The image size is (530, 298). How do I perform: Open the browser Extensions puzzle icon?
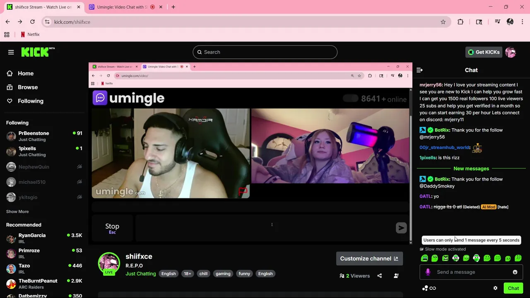460,22
